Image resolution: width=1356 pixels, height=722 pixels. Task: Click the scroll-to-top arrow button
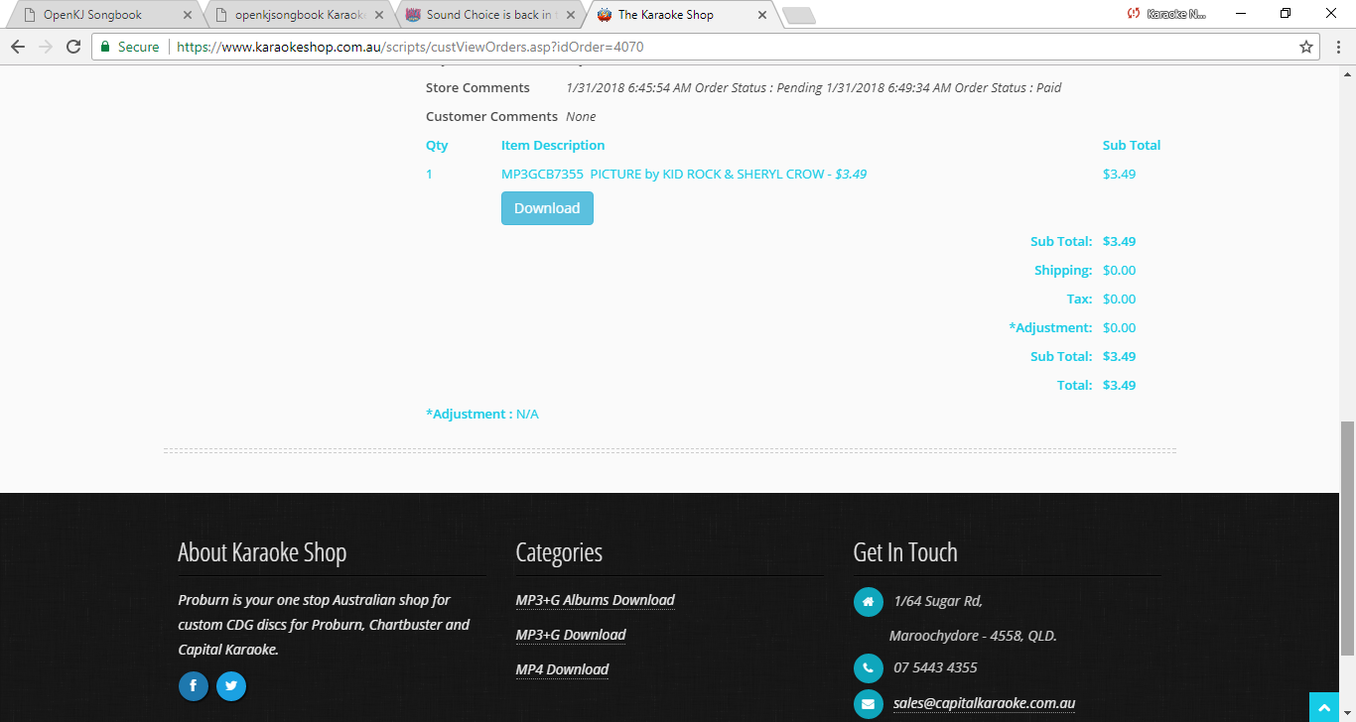tap(1325, 707)
